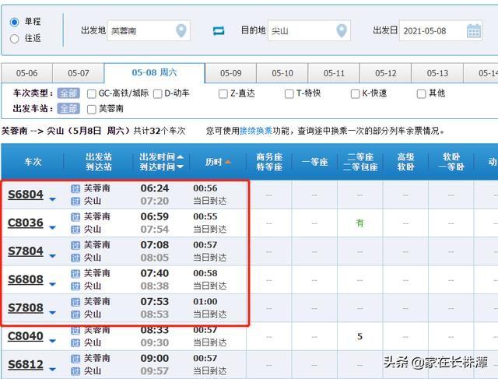Open train S6812 details link
This screenshot has width=498, height=379.
click(x=26, y=364)
